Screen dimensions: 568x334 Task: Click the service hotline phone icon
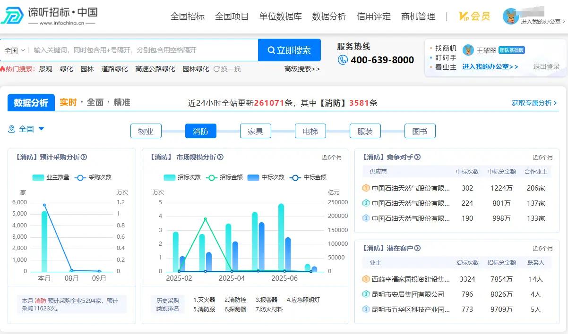pos(343,60)
